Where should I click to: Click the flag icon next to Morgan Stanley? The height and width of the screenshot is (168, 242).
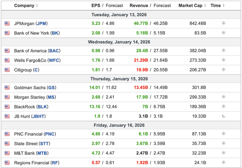[x=7, y=97]
